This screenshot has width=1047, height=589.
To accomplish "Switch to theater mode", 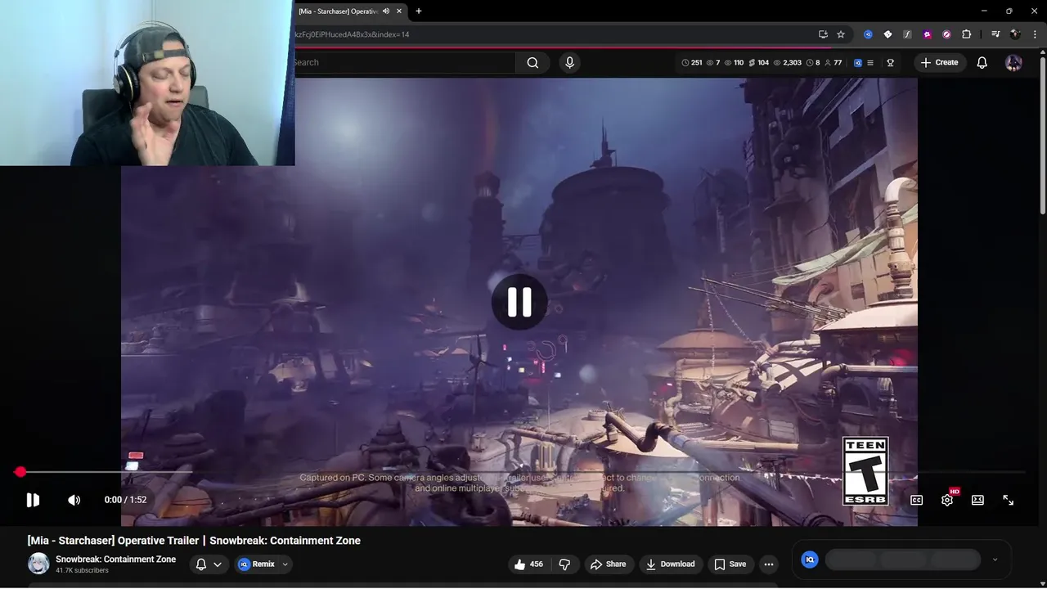I will point(977,500).
